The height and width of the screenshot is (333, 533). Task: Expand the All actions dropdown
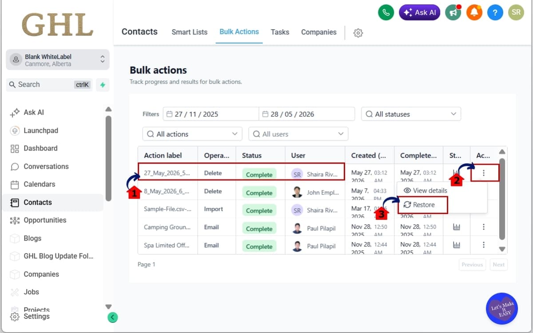192,134
